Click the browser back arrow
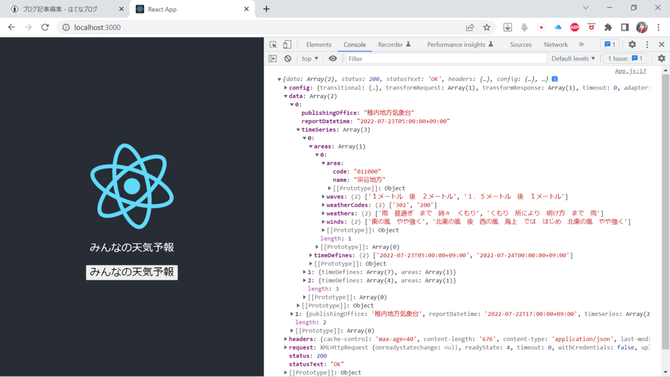 (12, 27)
